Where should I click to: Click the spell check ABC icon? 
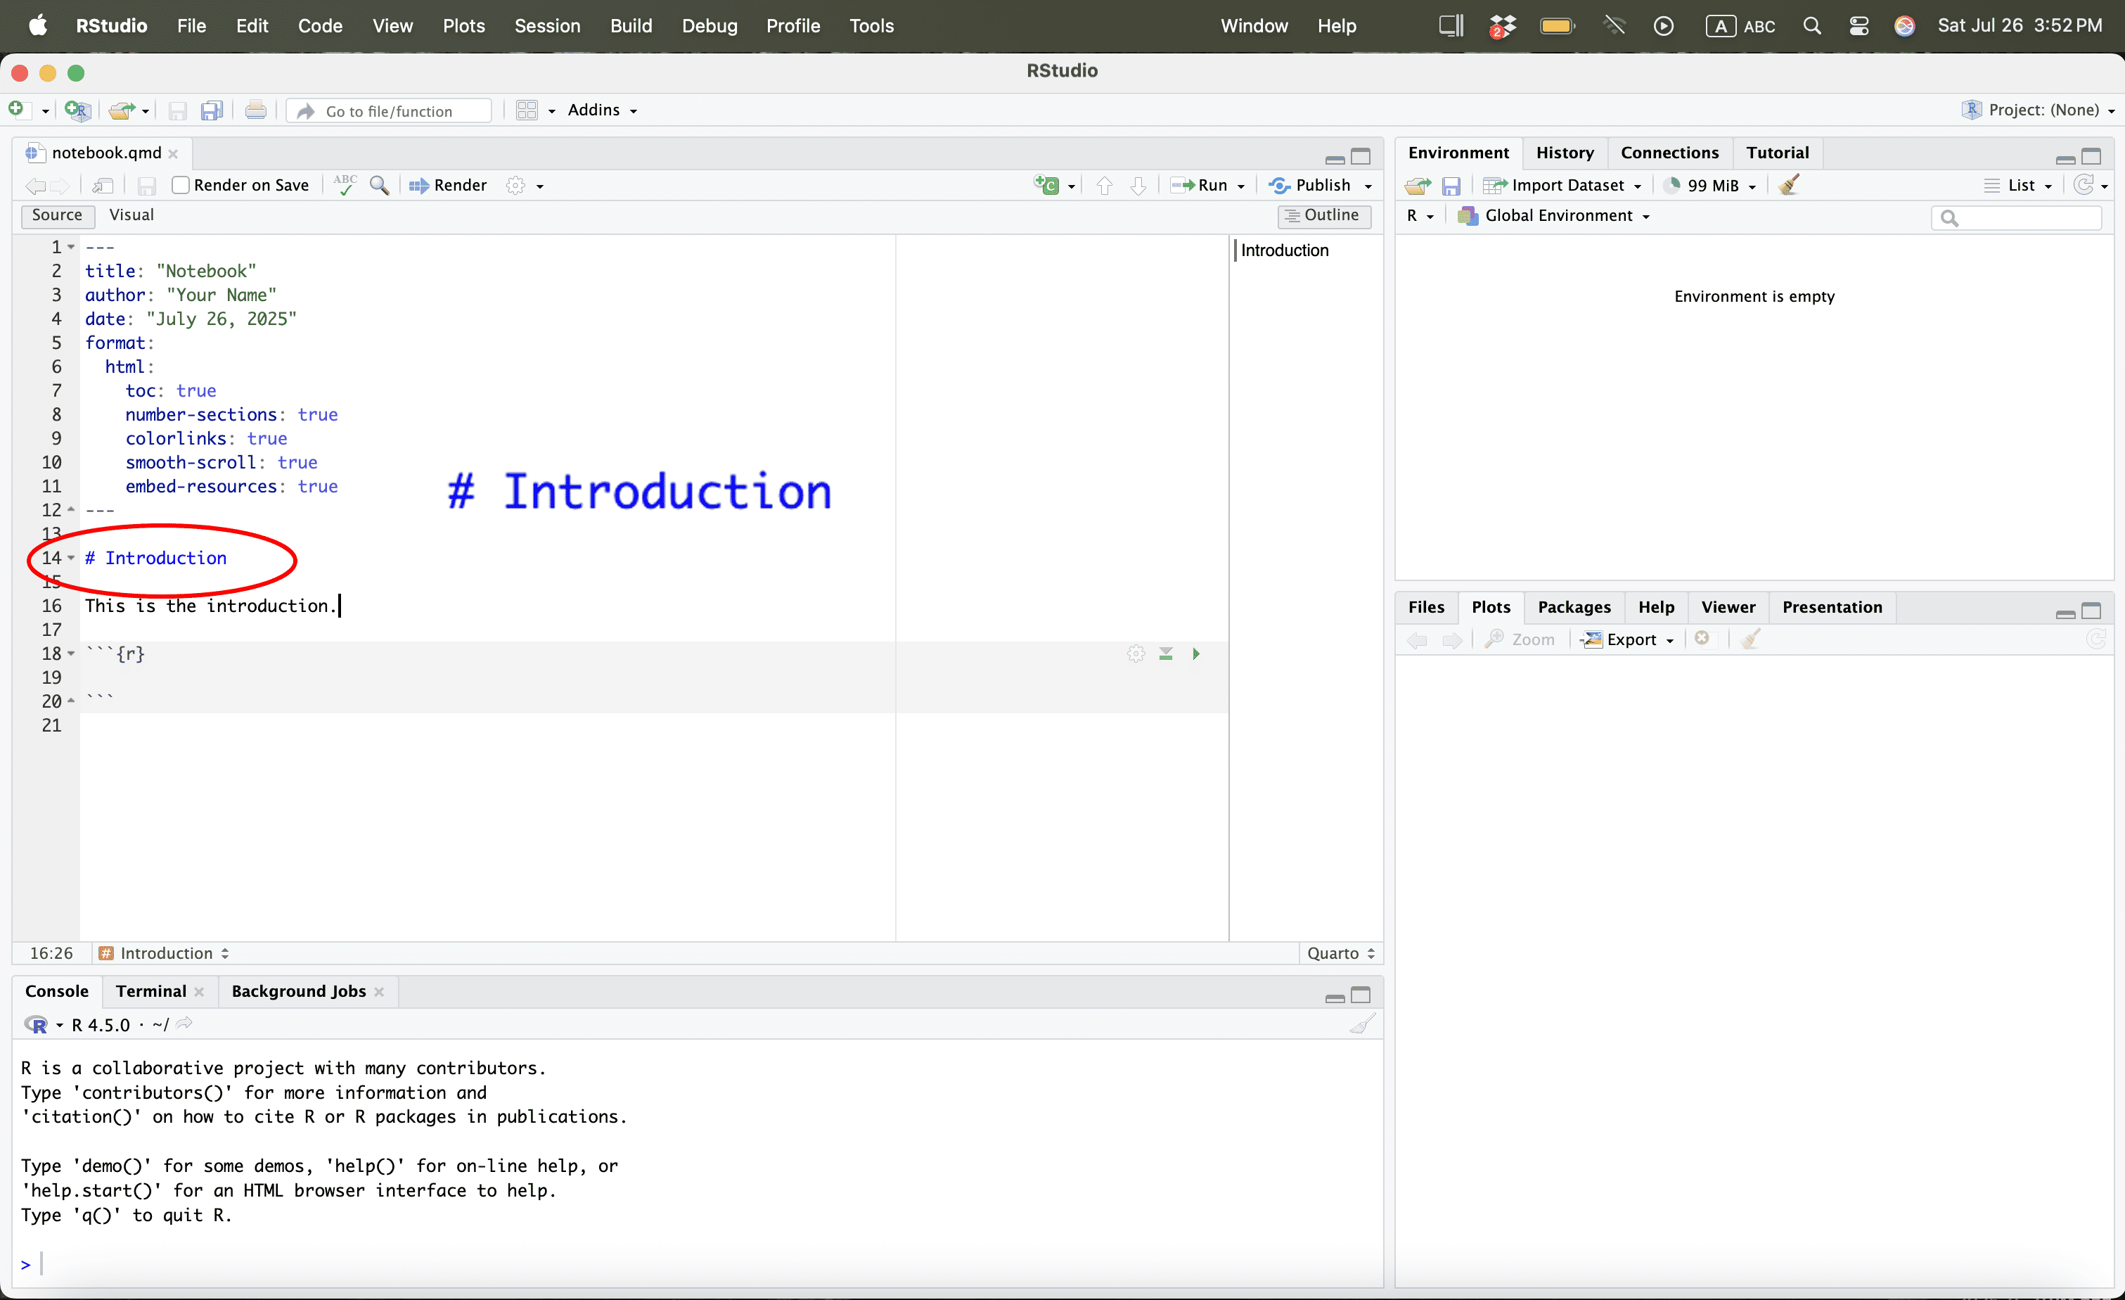pos(345,186)
